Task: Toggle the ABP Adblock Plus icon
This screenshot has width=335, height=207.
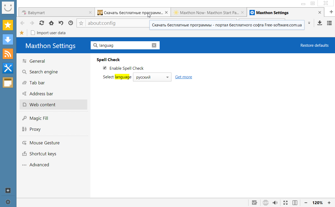Action: point(265,203)
